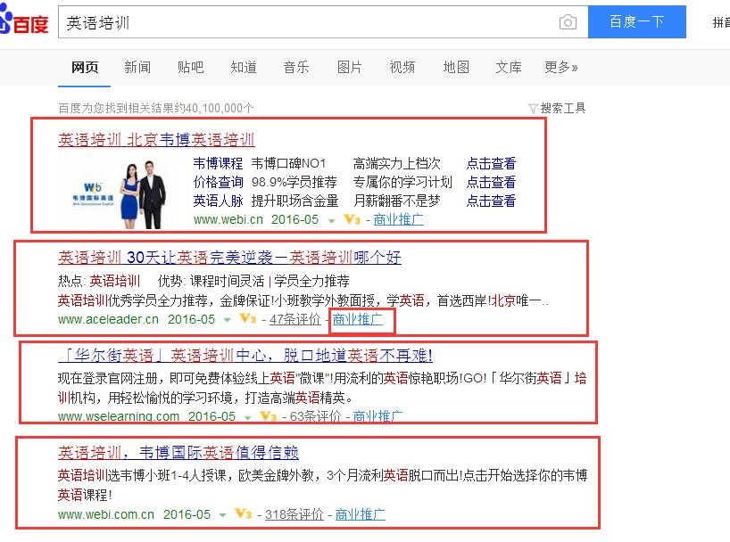The width and height of the screenshot is (730, 542).
Task: Switch to the 文库 tab
Action: [508, 67]
